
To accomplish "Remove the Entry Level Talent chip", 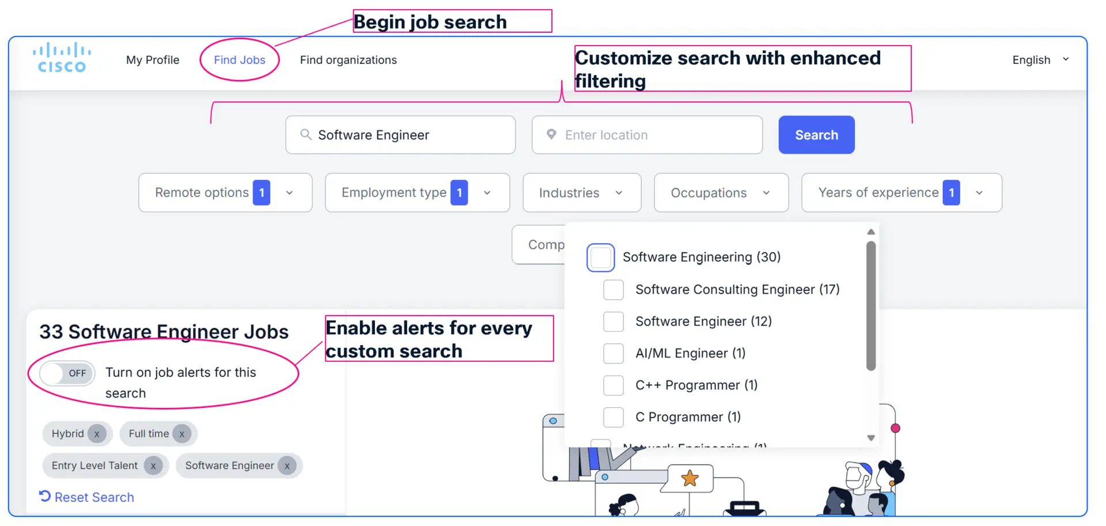I will (153, 466).
